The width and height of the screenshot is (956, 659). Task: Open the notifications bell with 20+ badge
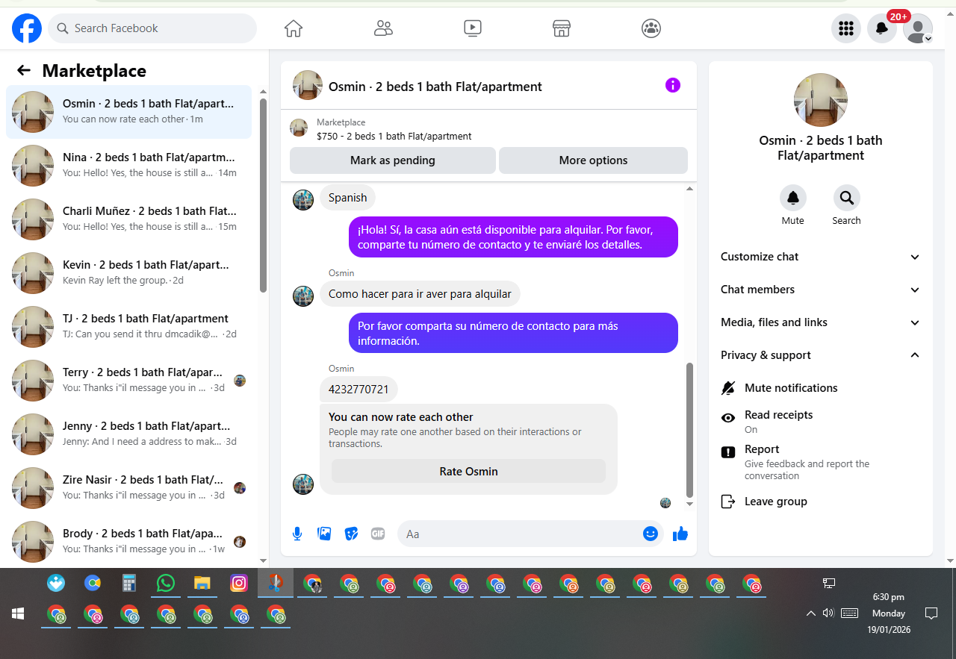pyautogui.click(x=882, y=28)
